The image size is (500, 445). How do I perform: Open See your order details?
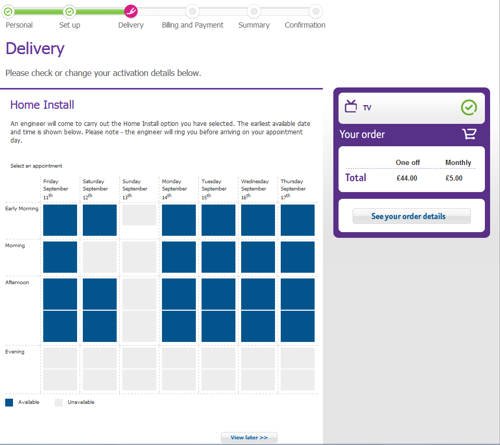pyautogui.click(x=411, y=216)
